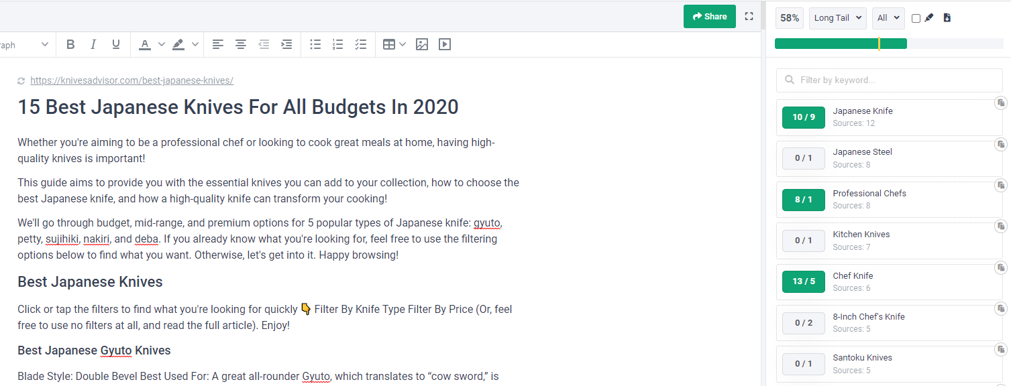This screenshot has height=386, width=1011.
Task: Open the All keywords filter dropdown
Action: tap(888, 18)
